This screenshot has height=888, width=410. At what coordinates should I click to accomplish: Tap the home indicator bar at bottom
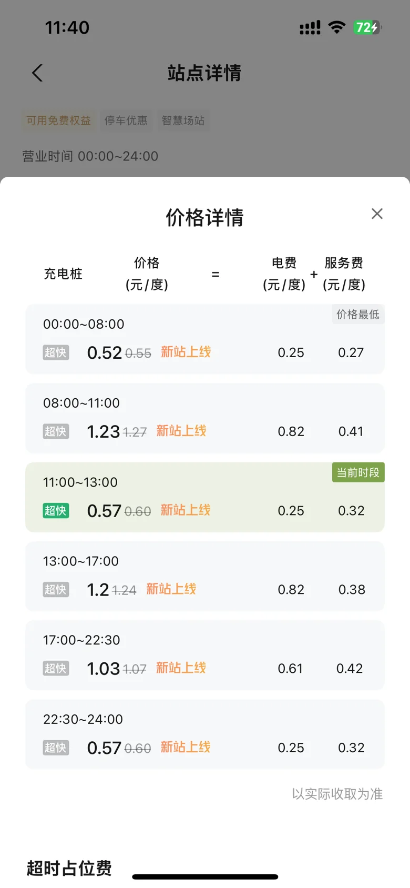click(x=205, y=877)
